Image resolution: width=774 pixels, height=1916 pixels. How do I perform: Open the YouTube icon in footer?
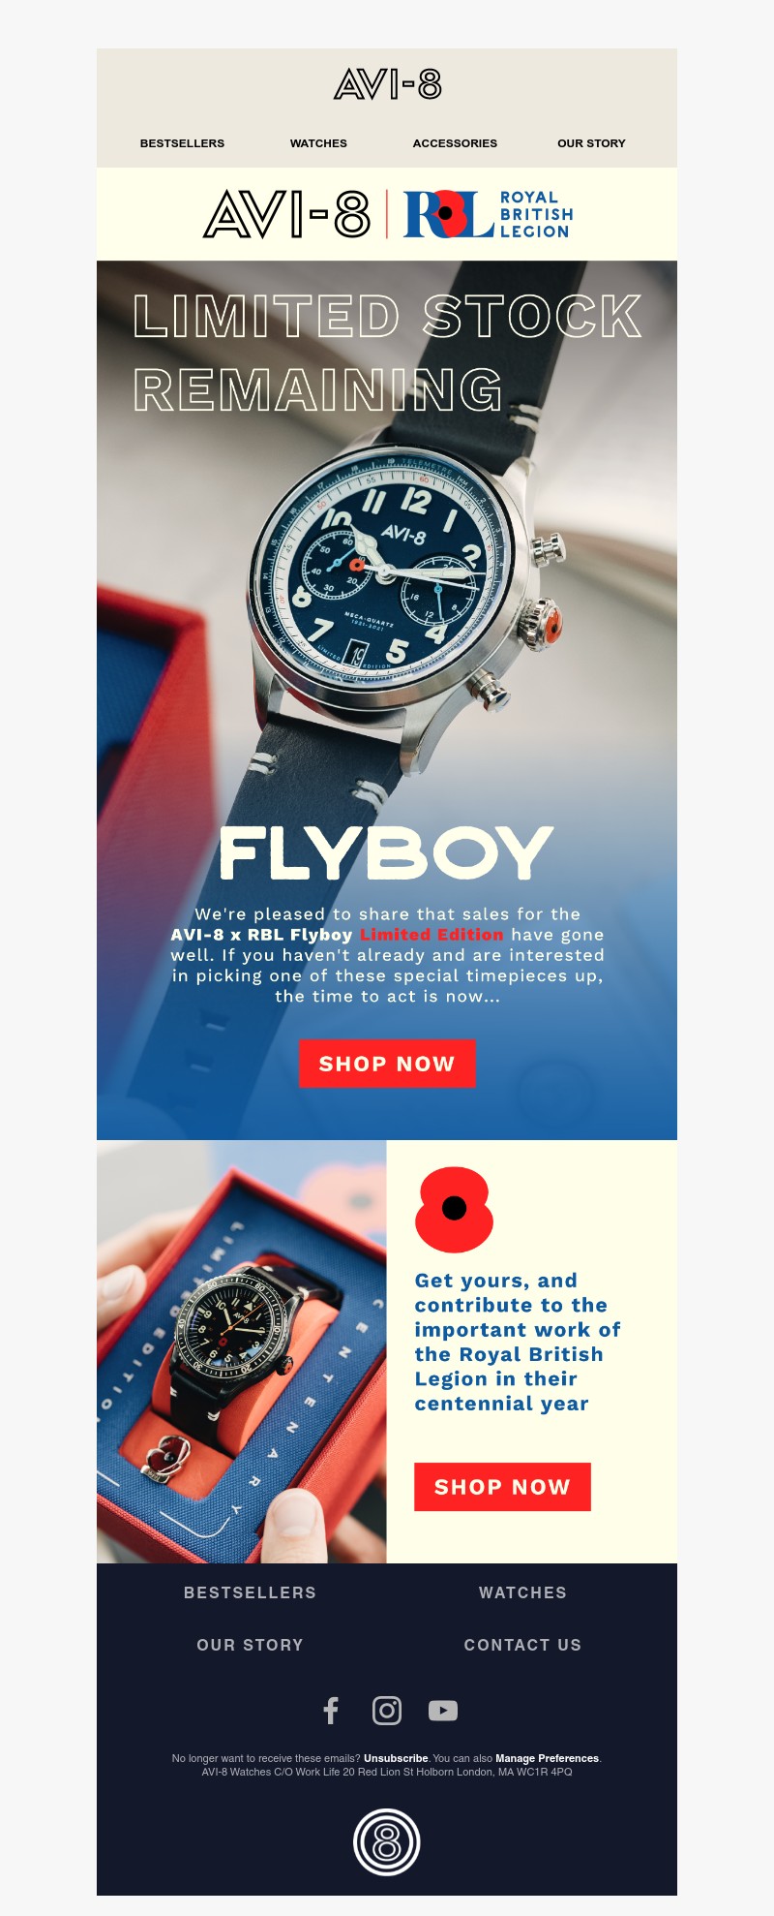(443, 1711)
